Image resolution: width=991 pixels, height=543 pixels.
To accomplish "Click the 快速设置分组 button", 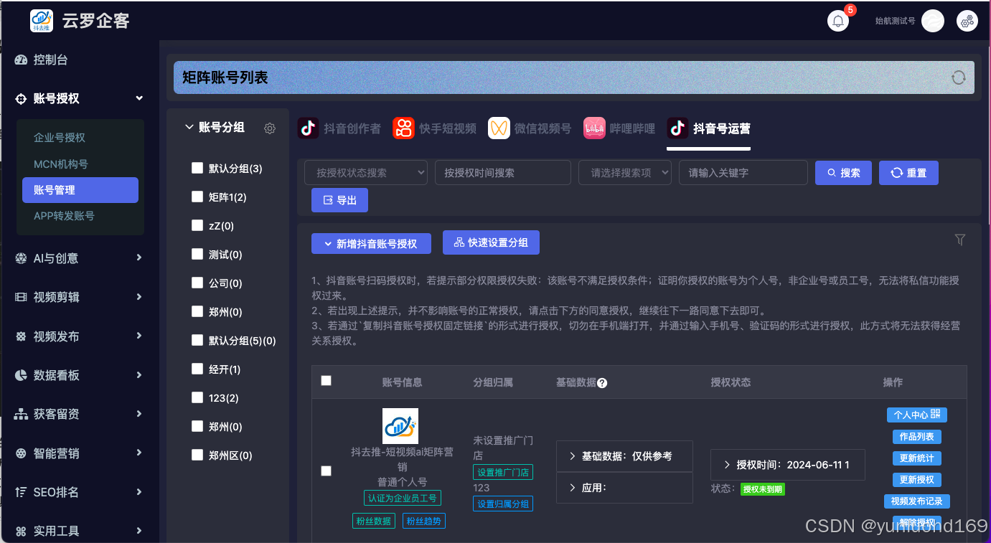I will click(491, 242).
